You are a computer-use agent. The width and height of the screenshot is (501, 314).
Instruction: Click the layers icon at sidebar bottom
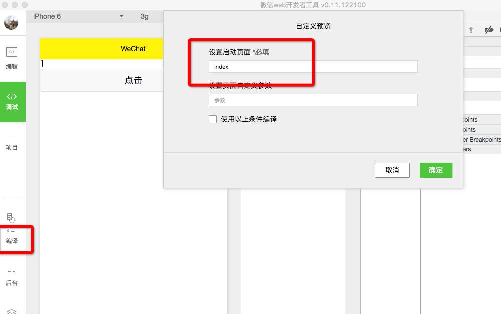[12, 311]
